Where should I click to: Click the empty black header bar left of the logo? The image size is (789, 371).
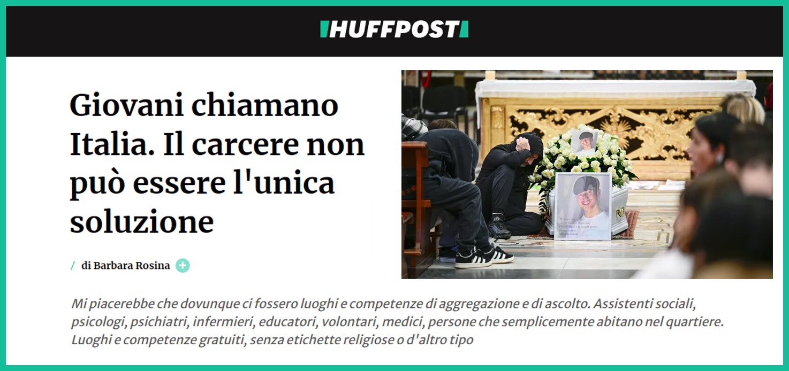tap(161, 31)
